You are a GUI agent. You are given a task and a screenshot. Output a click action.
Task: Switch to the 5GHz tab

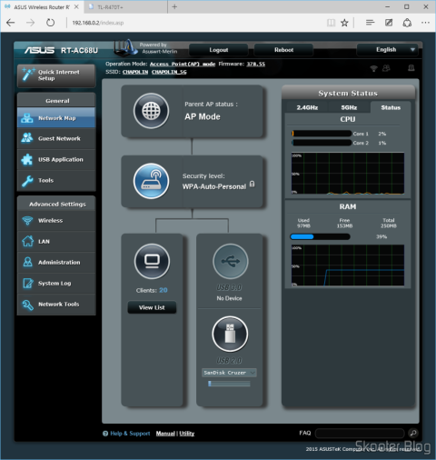tap(349, 107)
